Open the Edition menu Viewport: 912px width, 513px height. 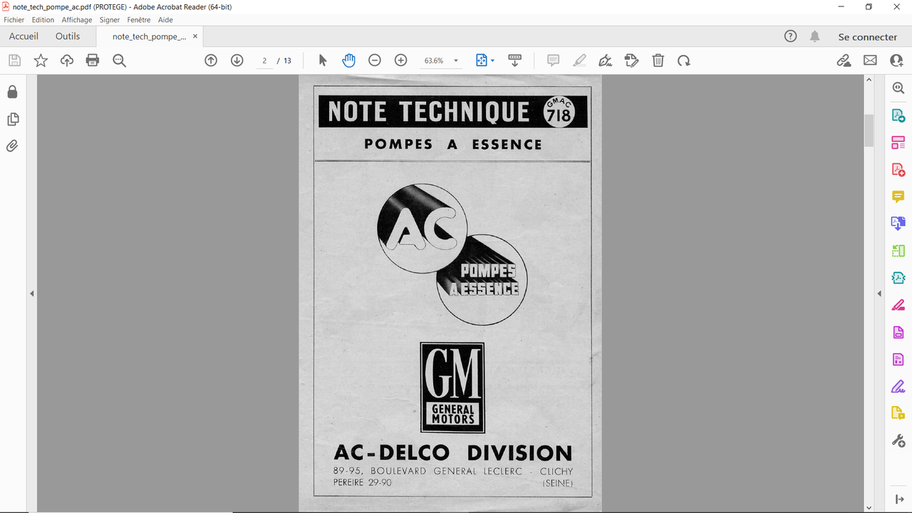click(x=43, y=20)
